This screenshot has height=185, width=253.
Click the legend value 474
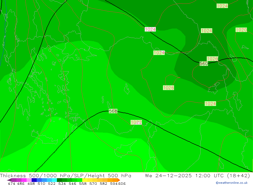(11, 183)
